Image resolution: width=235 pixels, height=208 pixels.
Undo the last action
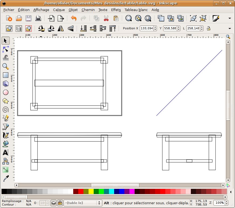tap(74, 19)
